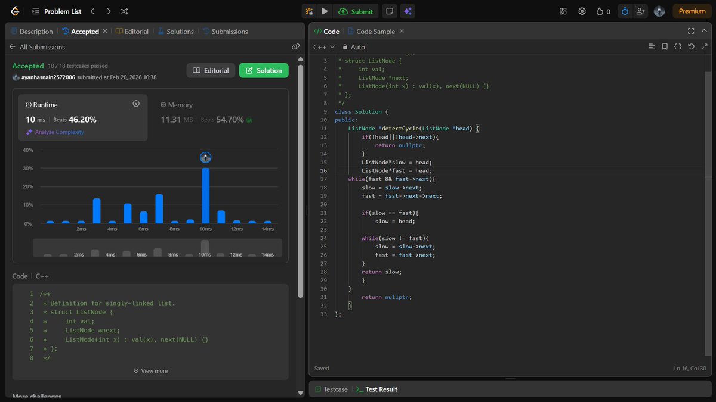Open the AI sparkle assistant icon

(408, 11)
